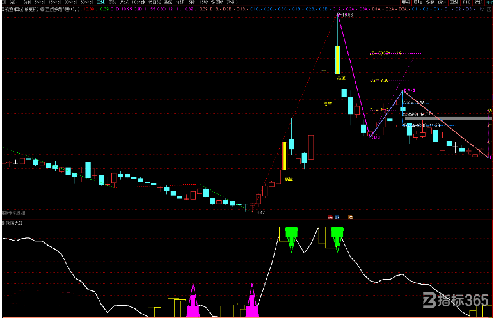Click the far-left top corner menu icon
This screenshot has width=494, height=318.
(x=4, y=2)
